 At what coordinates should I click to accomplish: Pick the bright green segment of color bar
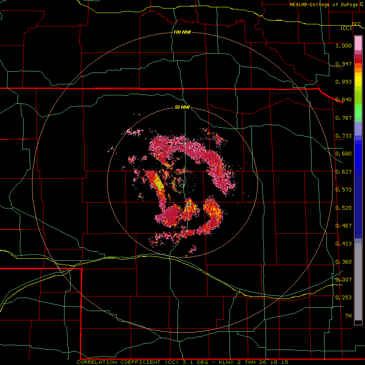pyautogui.click(x=358, y=111)
